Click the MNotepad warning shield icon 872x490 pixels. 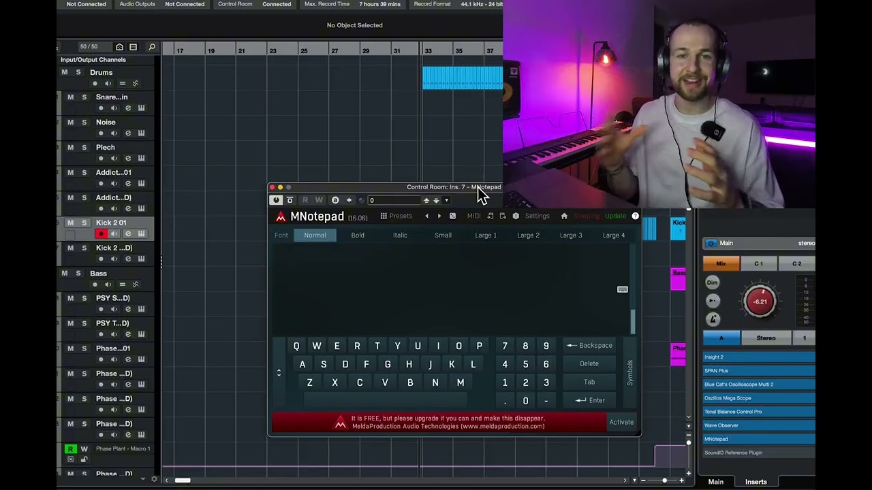(x=516, y=216)
